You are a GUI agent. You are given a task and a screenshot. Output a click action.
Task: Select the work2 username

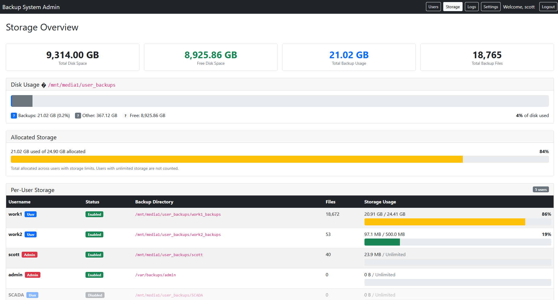click(15, 234)
